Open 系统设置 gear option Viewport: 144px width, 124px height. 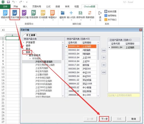tap(111, 12)
